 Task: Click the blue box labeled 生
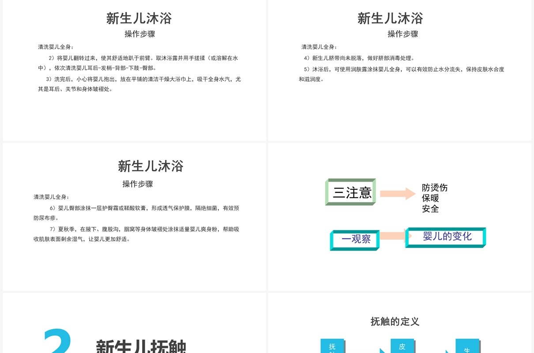pos(468,346)
